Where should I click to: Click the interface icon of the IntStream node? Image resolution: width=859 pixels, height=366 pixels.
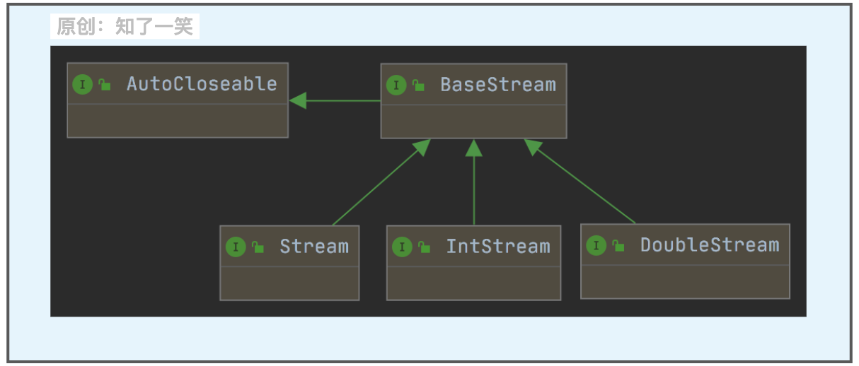pyautogui.click(x=402, y=247)
